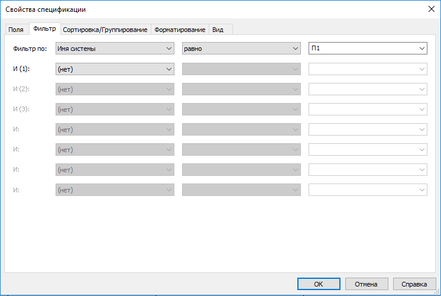Click the И (2) row field dropdown
This screenshot has height=296, width=441.
coord(115,89)
